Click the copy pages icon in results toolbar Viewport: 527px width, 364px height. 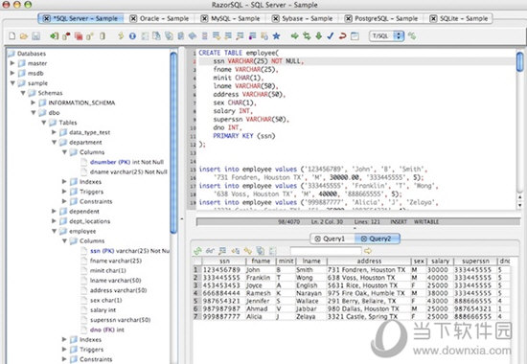[x=260, y=251]
